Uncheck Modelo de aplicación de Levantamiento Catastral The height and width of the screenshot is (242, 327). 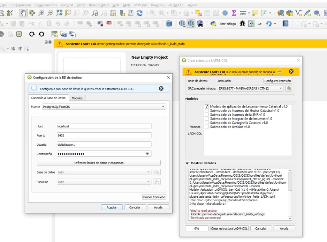pyautogui.click(x=207, y=106)
